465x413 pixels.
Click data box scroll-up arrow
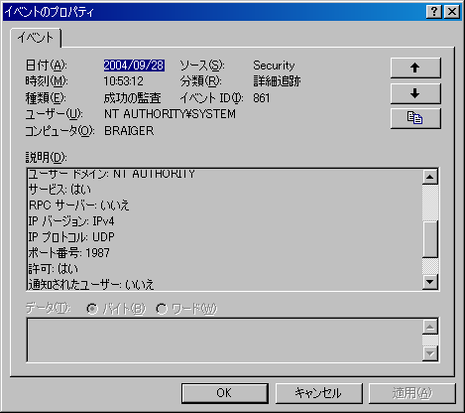(x=430, y=327)
